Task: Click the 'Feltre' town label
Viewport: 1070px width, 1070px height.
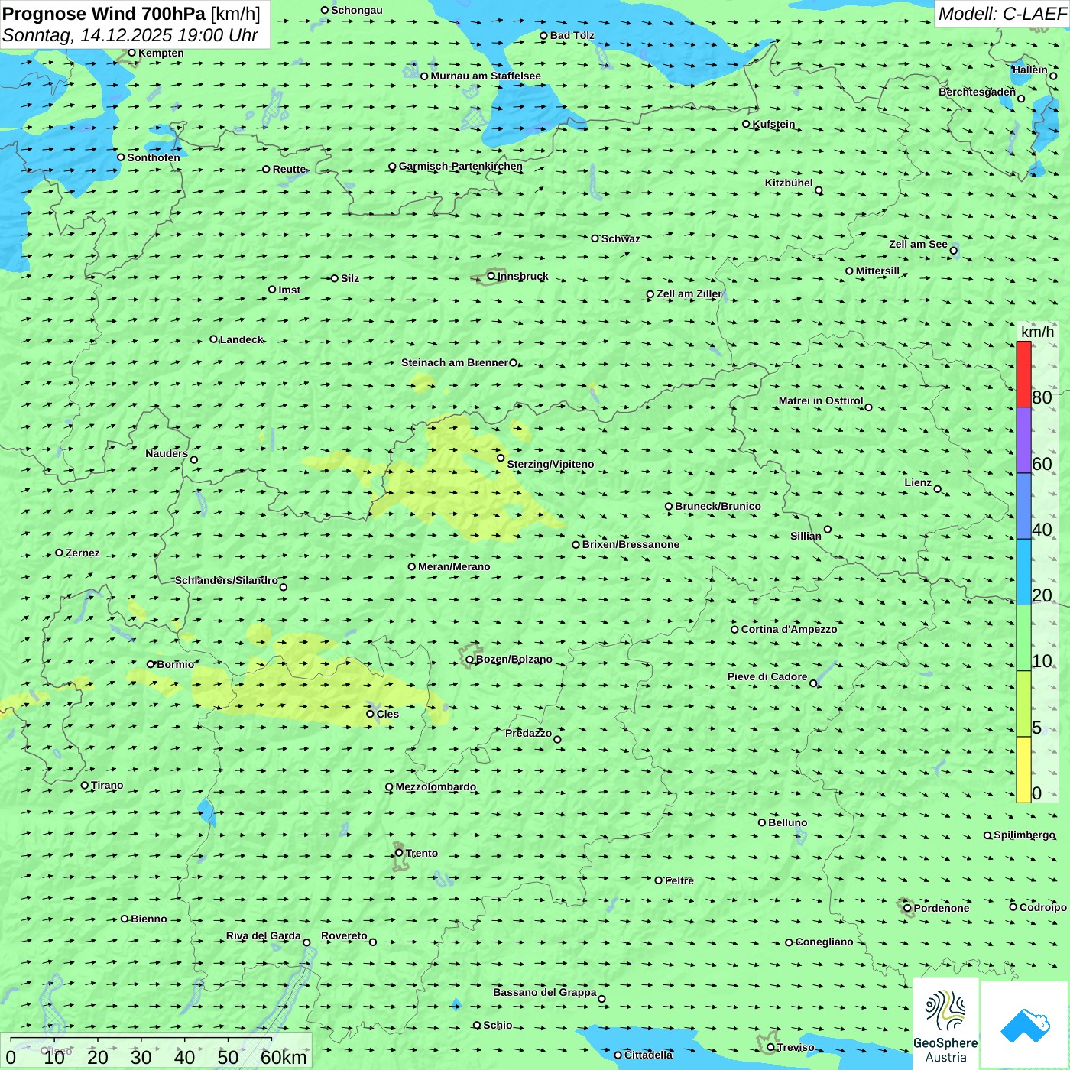Action: (679, 880)
